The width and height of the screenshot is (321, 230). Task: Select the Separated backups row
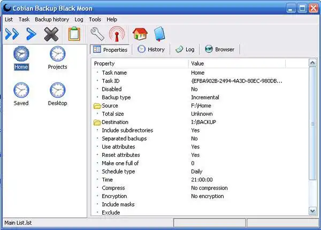[x=201, y=139]
